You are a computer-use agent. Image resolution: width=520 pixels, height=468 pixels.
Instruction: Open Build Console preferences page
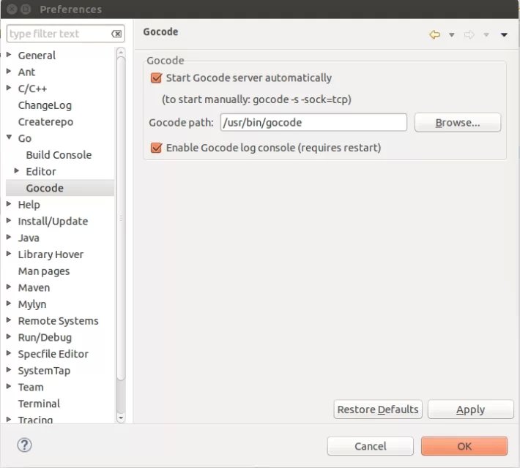tap(59, 155)
